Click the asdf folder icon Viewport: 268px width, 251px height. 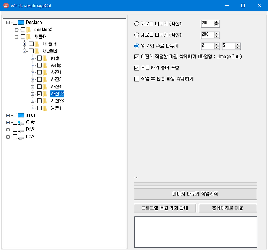(45, 58)
